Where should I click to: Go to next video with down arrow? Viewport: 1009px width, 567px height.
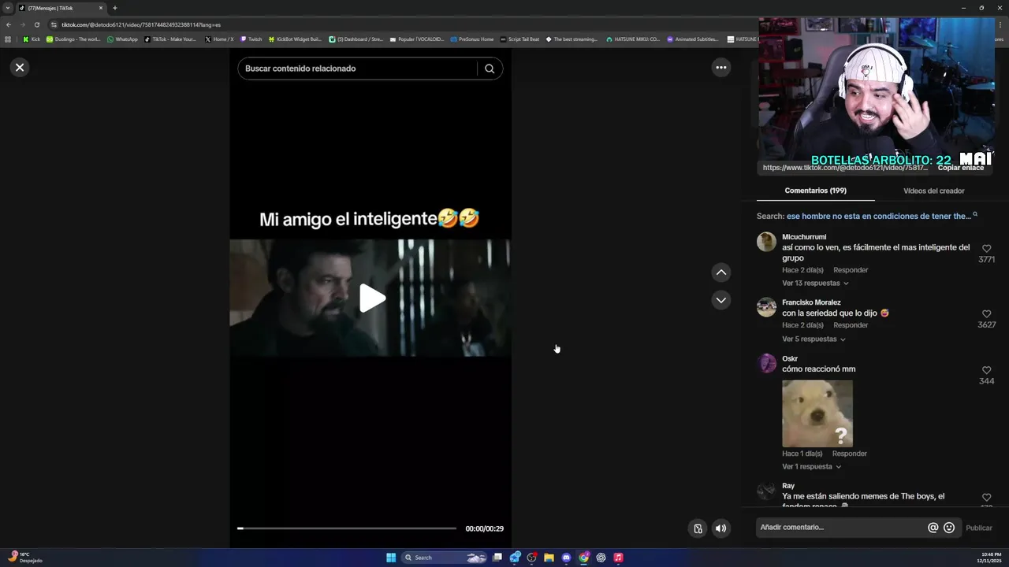pos(720,300)
